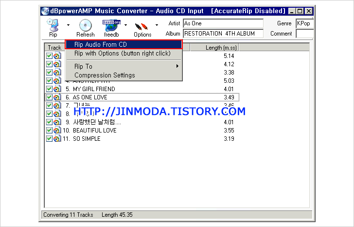The image size is (354, 227).
Task: Maximize the dBpowerAMP window
Action: click(300, 11)
